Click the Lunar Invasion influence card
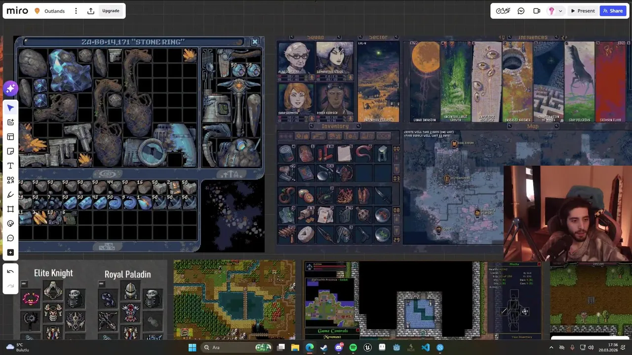 coord(424,81)
